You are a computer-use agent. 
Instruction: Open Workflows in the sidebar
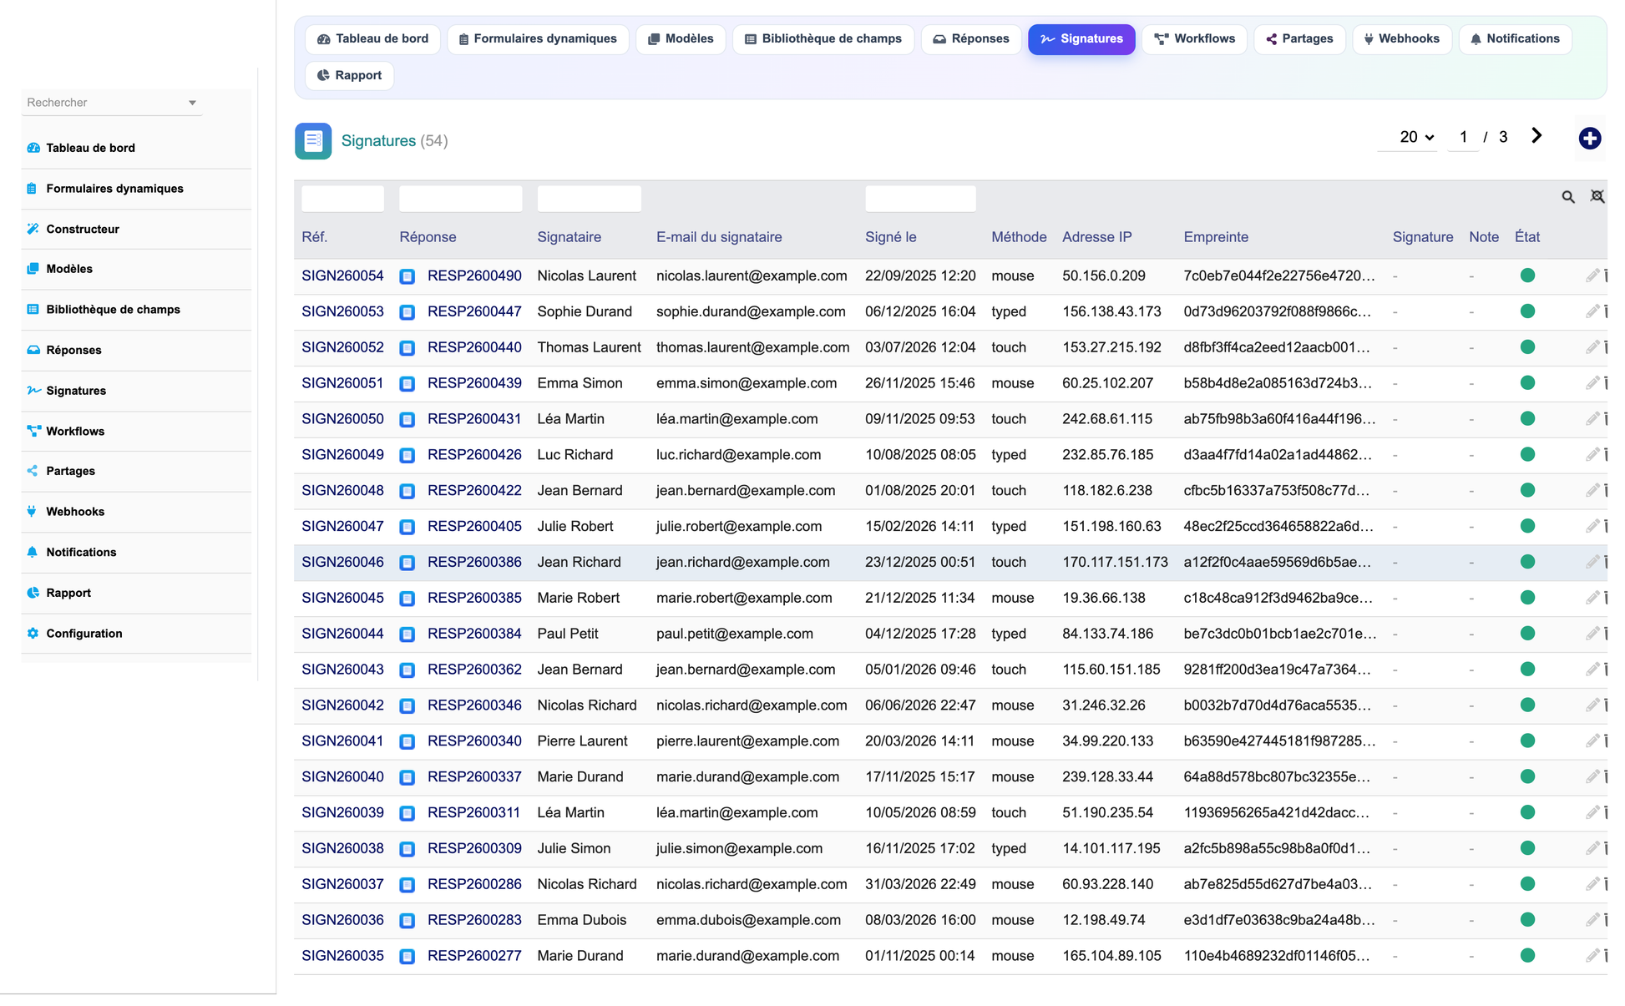(74, 431)
